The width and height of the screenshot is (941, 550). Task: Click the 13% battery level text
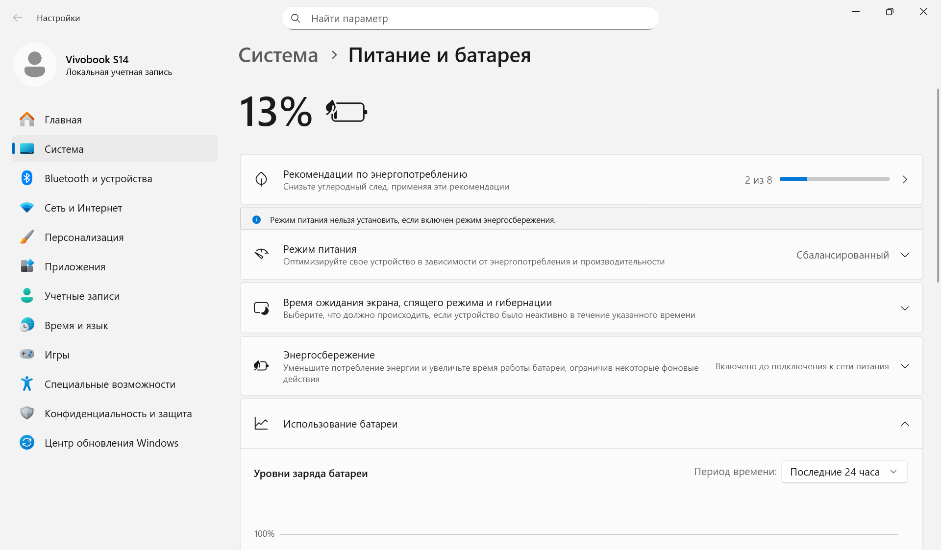pyautogui.click(x=275, y=112)
